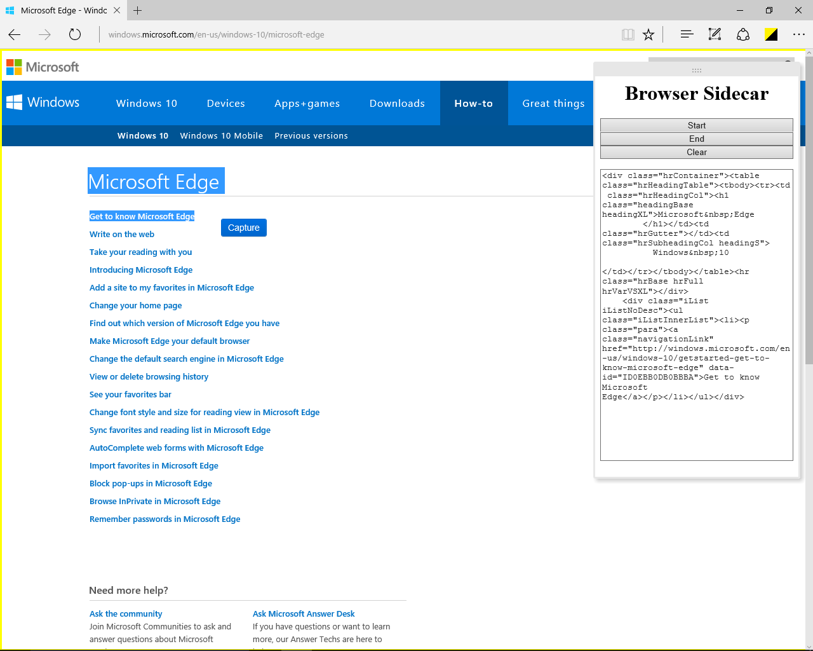The image size is (813, 651).
Task: Open the Downloads nav menu
Action: pyautogui.click(x=397, y=103)
